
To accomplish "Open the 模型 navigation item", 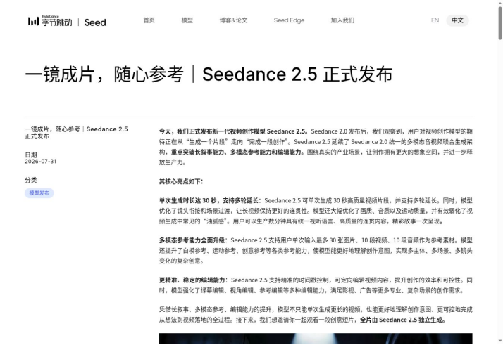I will pyautogui.click(x=187, y=20).
